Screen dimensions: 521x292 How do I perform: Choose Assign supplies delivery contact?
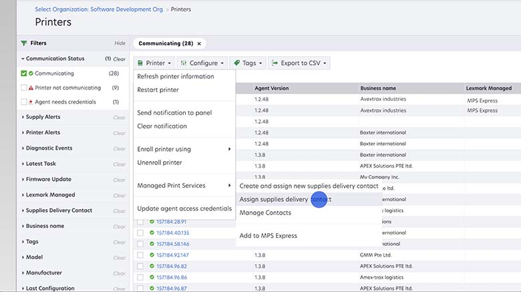click(285, 199)
